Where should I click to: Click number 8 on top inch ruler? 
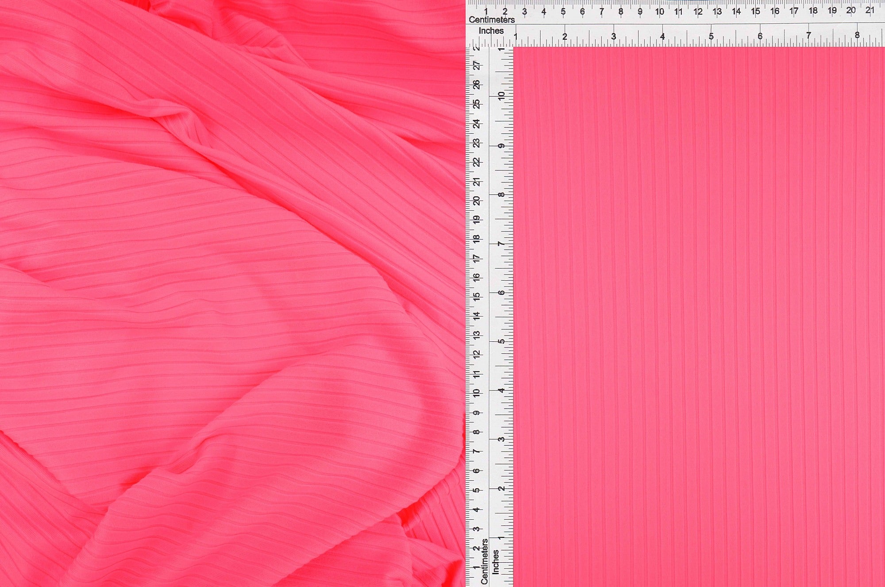(x=857, y=35)
